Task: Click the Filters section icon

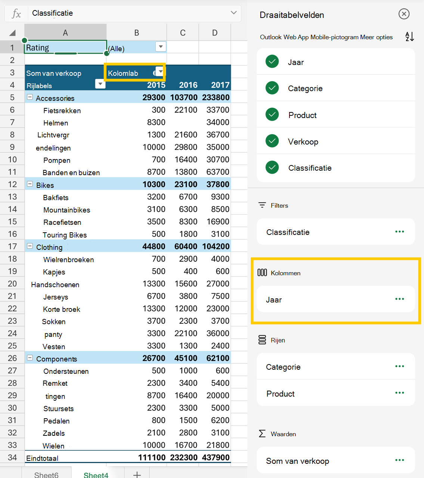Action: tap(262, 205)
